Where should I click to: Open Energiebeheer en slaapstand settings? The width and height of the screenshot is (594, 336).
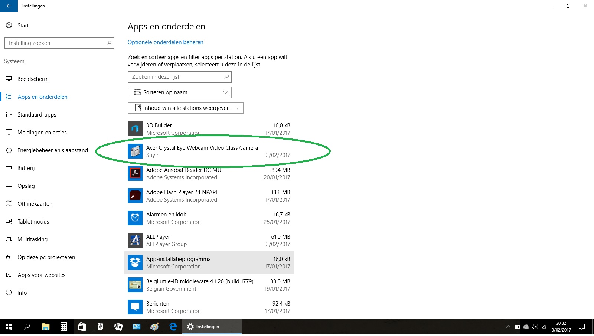point(53,150)
